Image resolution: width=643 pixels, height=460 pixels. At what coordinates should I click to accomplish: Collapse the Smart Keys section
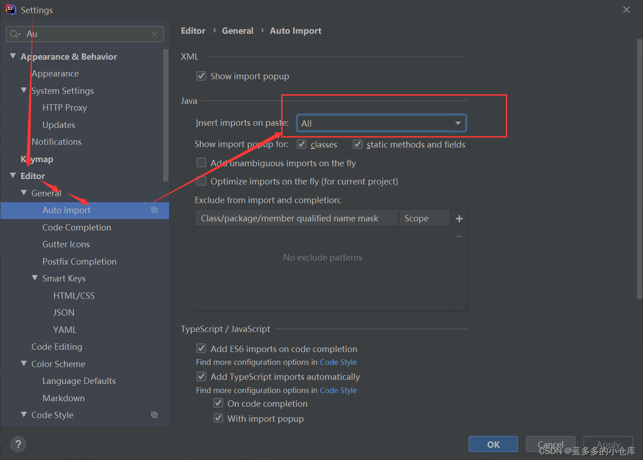(x=35, y=278)
